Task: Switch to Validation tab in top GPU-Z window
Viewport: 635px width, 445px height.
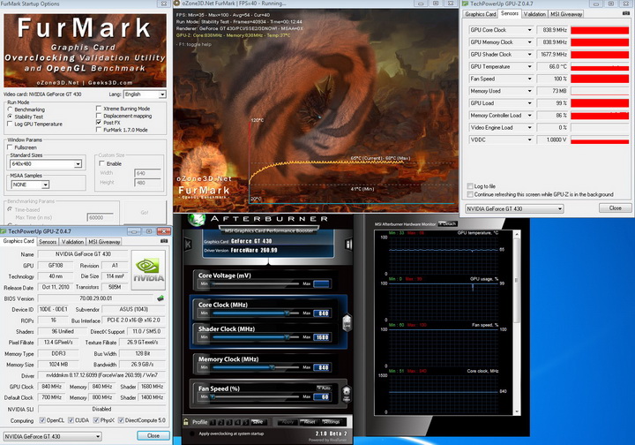Action: pyautogui.click(x=534, y=14)
